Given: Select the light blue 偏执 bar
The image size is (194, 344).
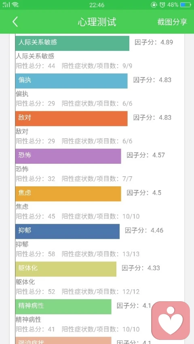Looking at the screenshot, I should tap(71, 81).
